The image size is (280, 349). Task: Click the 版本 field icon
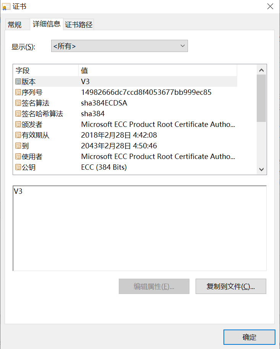tap(18, 82)
